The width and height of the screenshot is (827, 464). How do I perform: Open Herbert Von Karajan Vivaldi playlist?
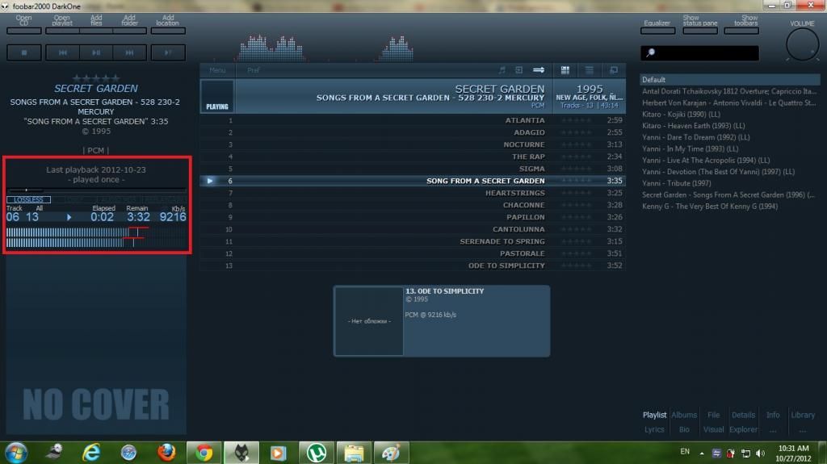(729, 102)
